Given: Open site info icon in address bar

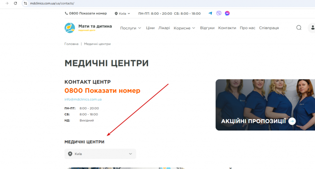Looking at the screenshot, I should pos(25,3).
